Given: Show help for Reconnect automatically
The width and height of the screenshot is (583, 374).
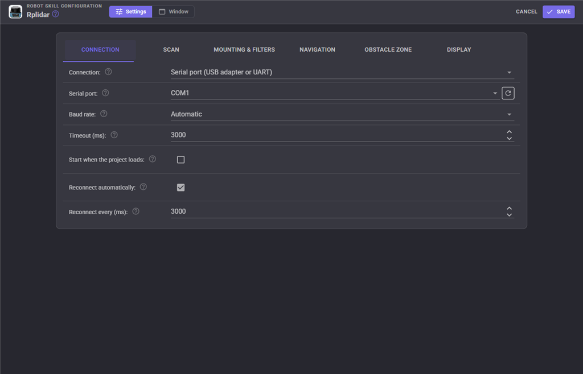Looking at the screenshot, I should point(143,186).
